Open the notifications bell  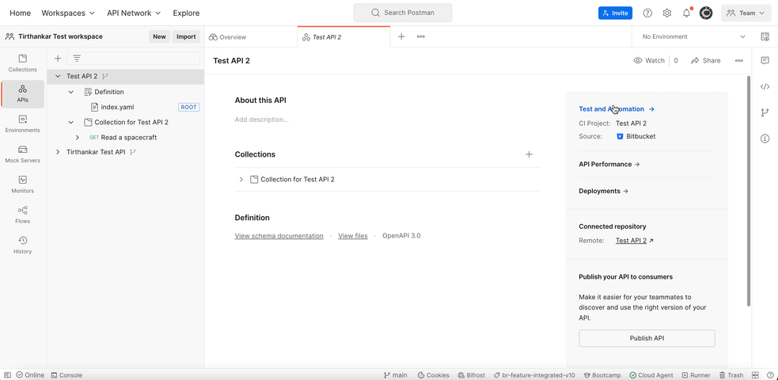687,13
